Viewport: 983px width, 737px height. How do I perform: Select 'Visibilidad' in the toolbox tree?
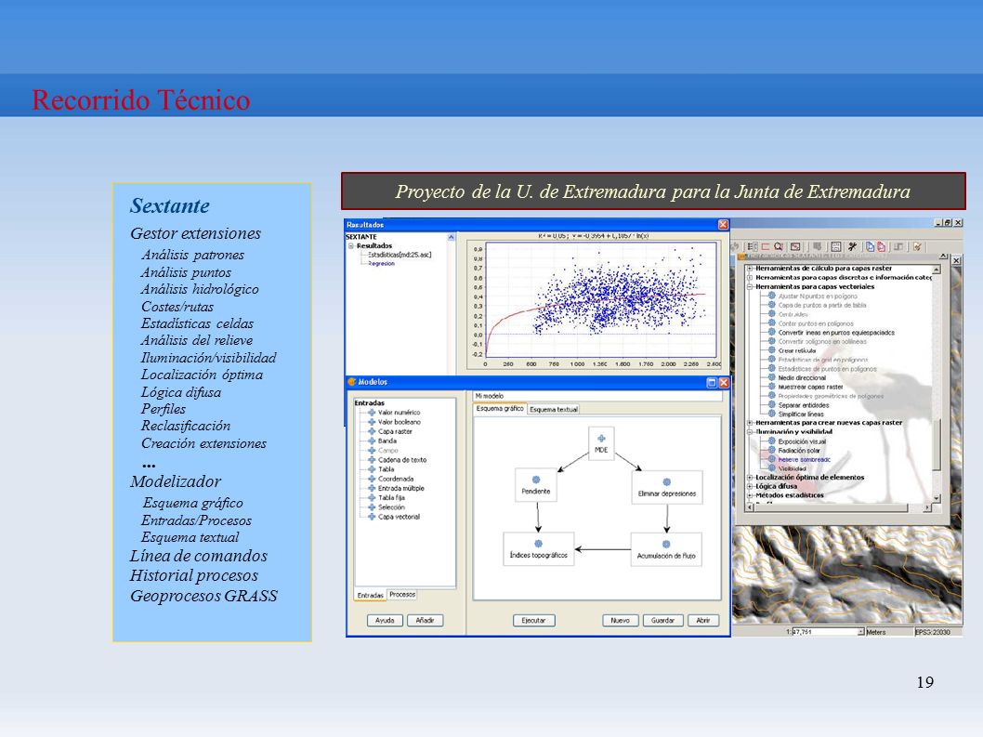point(792,467)
